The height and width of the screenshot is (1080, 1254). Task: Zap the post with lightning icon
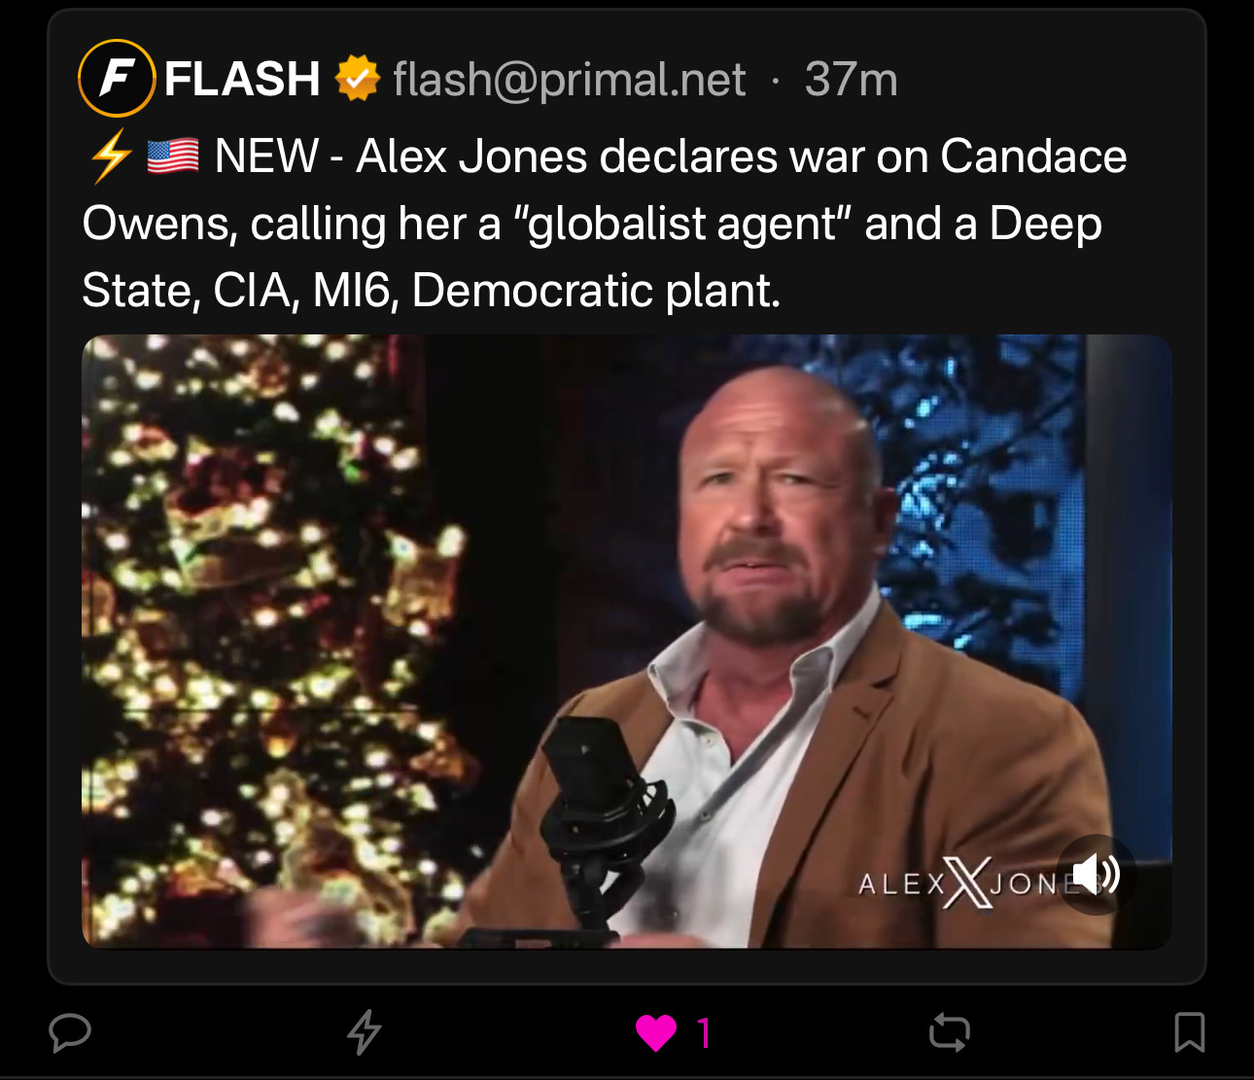[x=365, y=1032]
